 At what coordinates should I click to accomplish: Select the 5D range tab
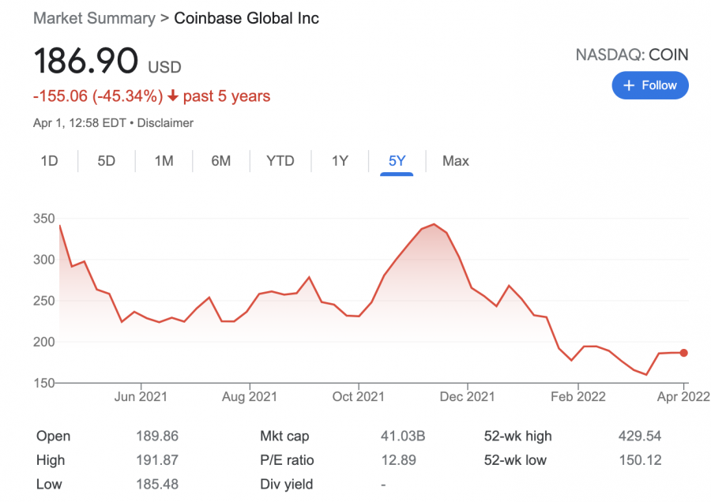click(x=106, y=161)
